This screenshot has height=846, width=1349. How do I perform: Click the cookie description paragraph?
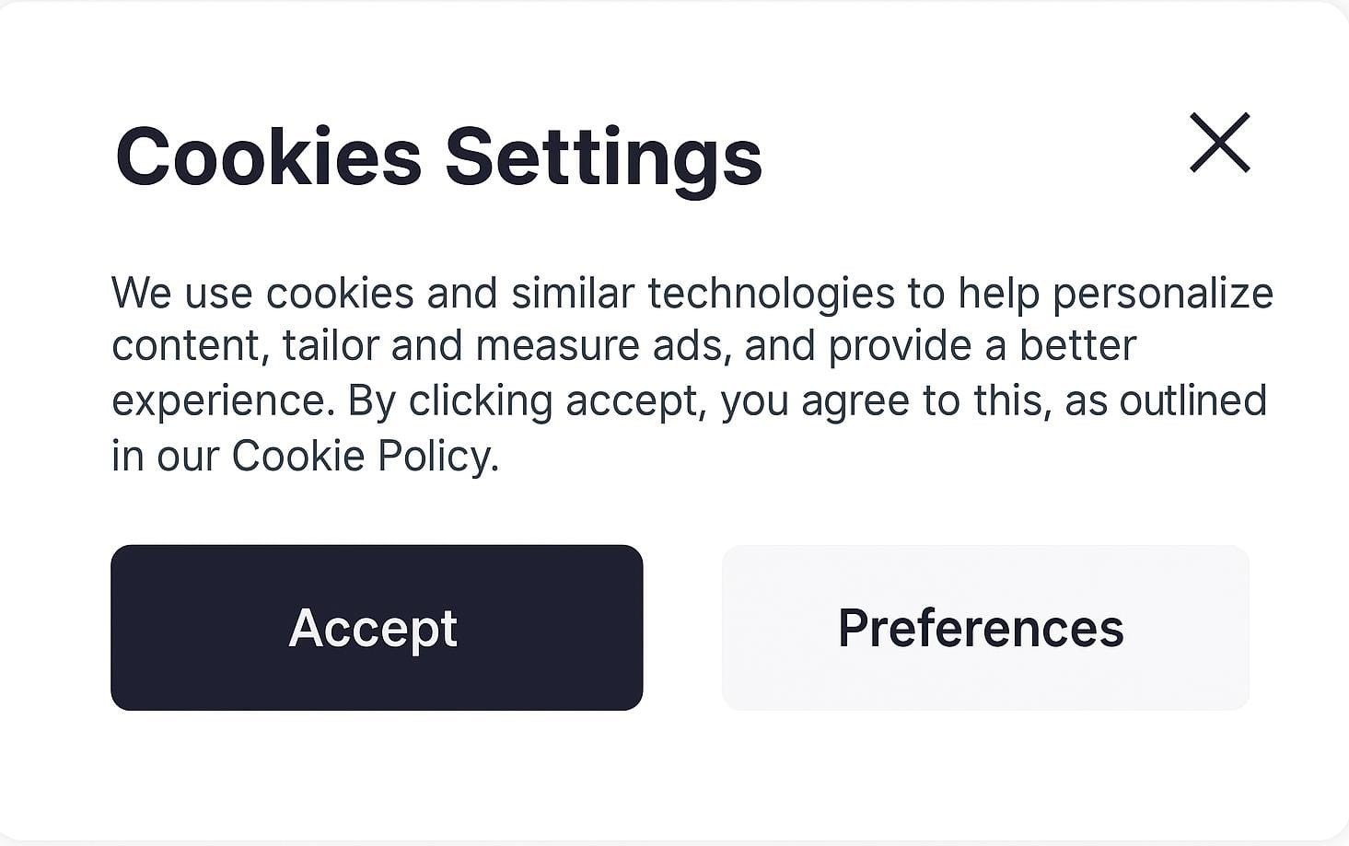(x=692, y=374)
